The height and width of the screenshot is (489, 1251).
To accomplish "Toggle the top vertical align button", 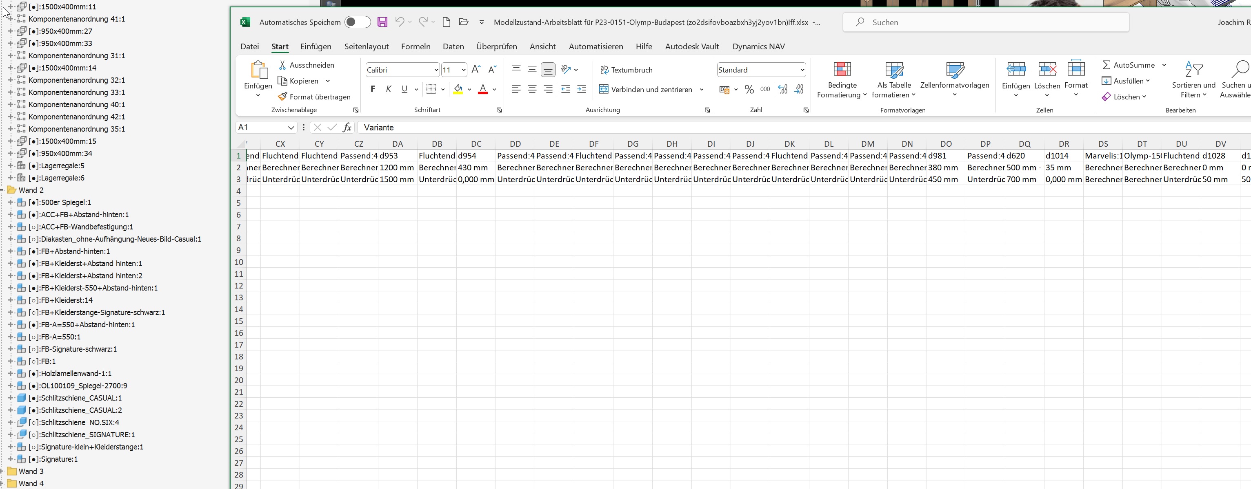I will click(516, 69).
